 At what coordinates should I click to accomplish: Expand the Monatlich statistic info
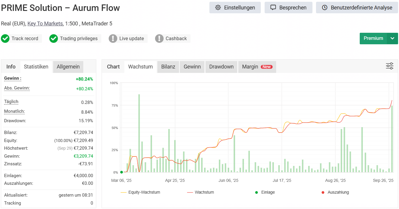(14, 112)
